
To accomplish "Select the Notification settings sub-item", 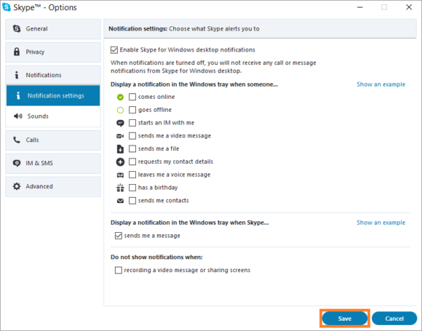I will [53, 95].
